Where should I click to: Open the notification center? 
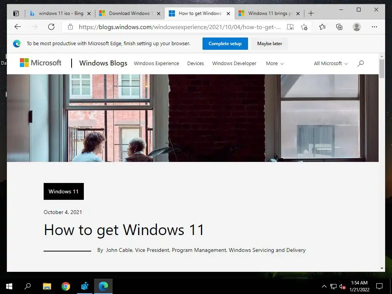379,286
